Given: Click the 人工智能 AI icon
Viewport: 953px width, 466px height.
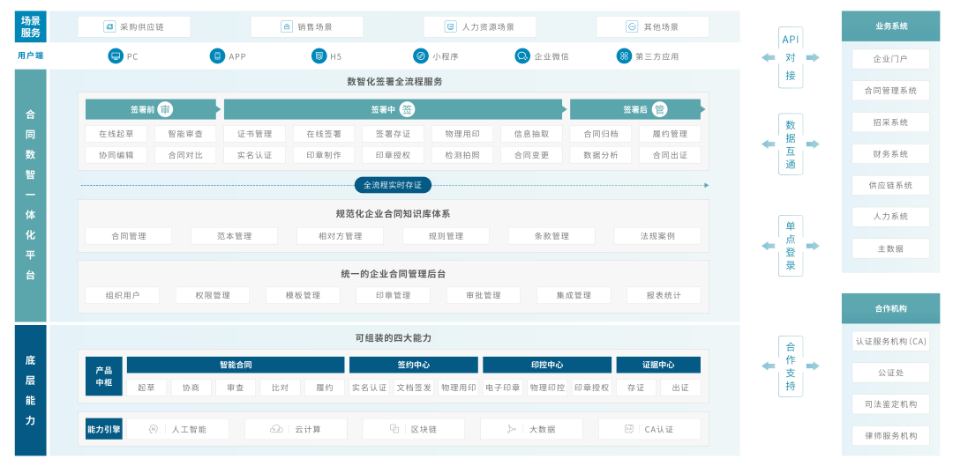Looking at the screenshot, I should [x=154, y=429].
